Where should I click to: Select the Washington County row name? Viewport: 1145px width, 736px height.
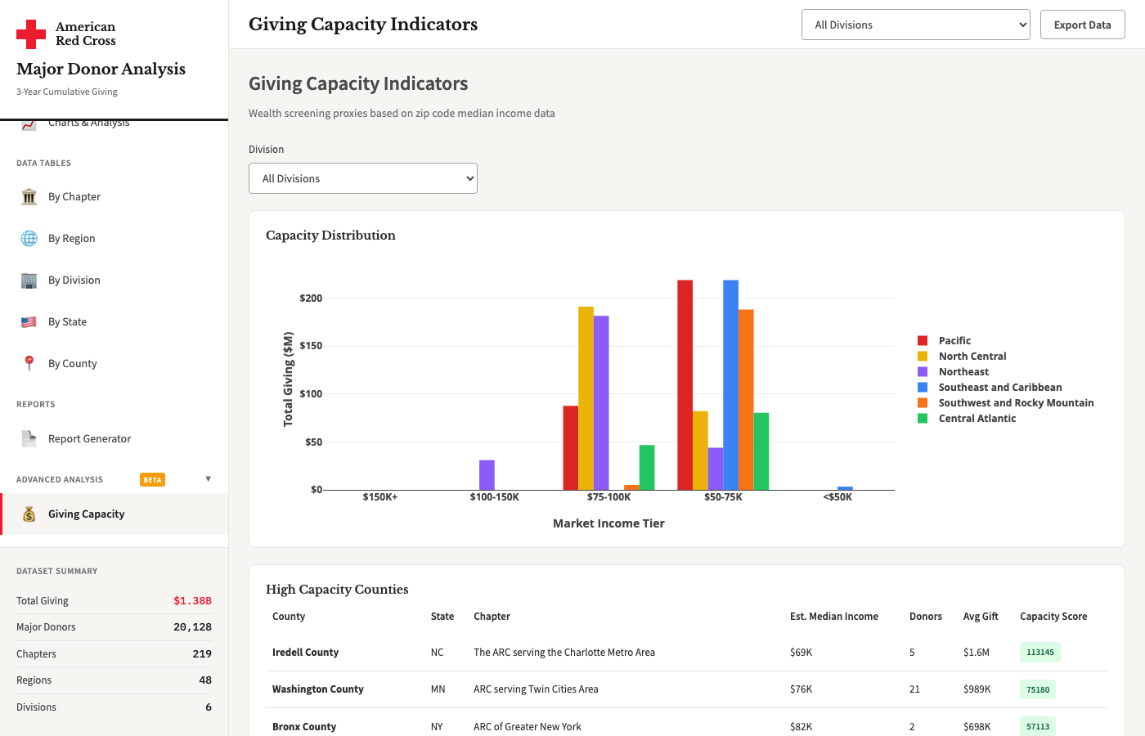(x=318, y=689)
